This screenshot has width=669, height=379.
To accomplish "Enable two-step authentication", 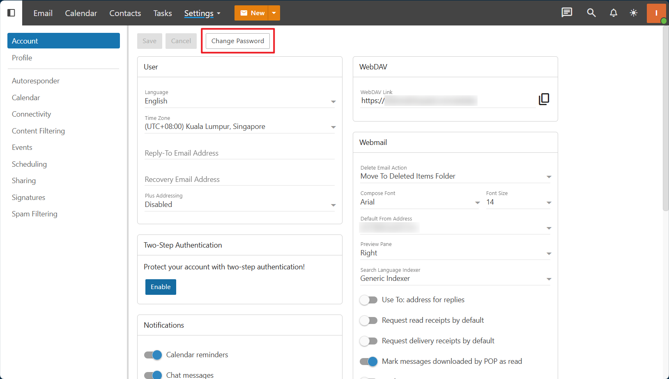I will click(161, 287).
